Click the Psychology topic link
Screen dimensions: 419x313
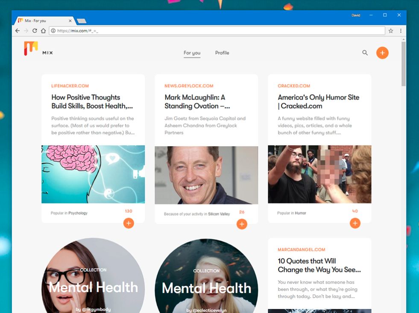78,213
